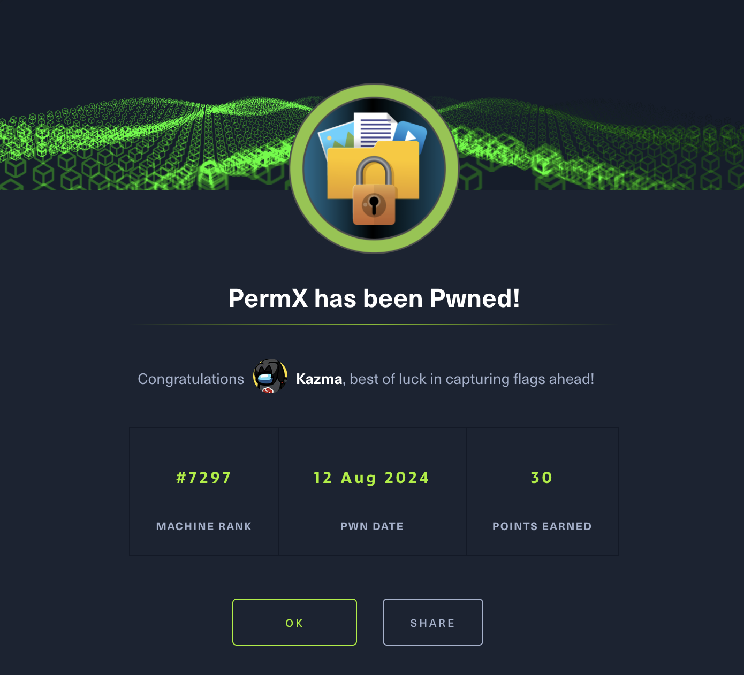
Task: Click the green divider line under the heading
Action: click(374, 324)
